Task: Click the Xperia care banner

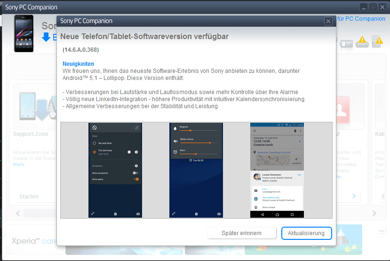Action: (x=34, y=241)
